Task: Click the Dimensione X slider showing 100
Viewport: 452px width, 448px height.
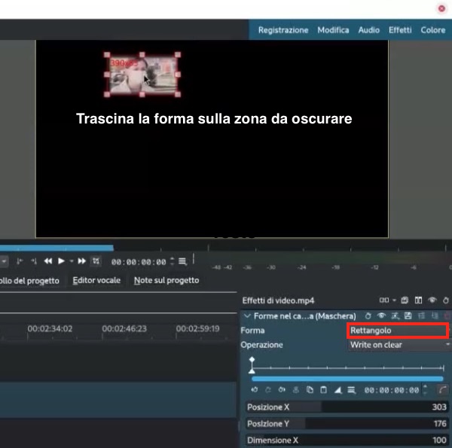Action: tap(347, 440)
